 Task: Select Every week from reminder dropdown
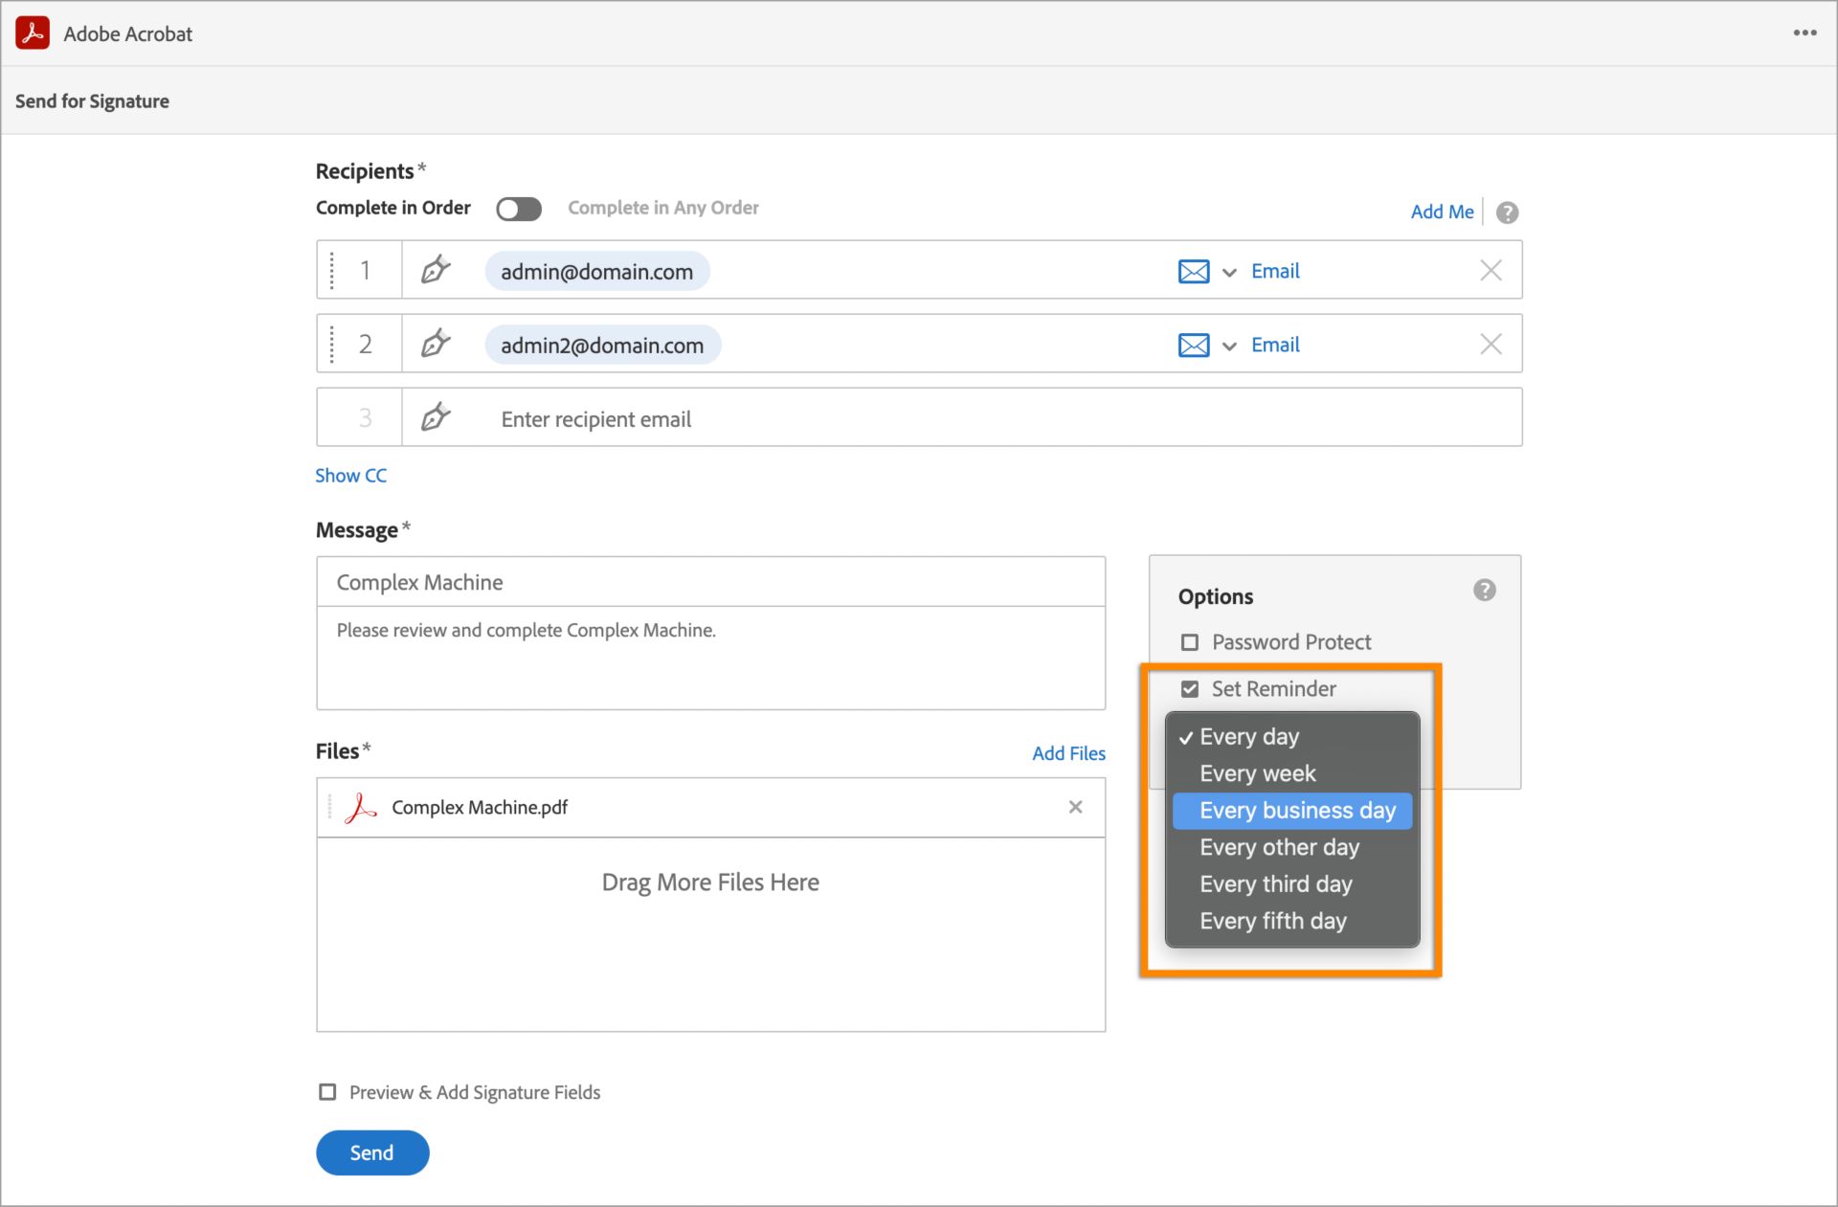1291,773
